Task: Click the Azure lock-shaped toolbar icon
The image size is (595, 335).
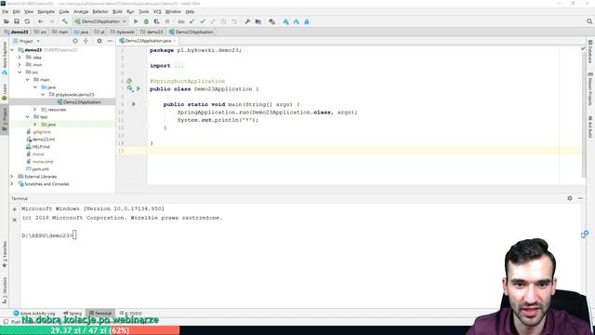Action: pos(307,21)
